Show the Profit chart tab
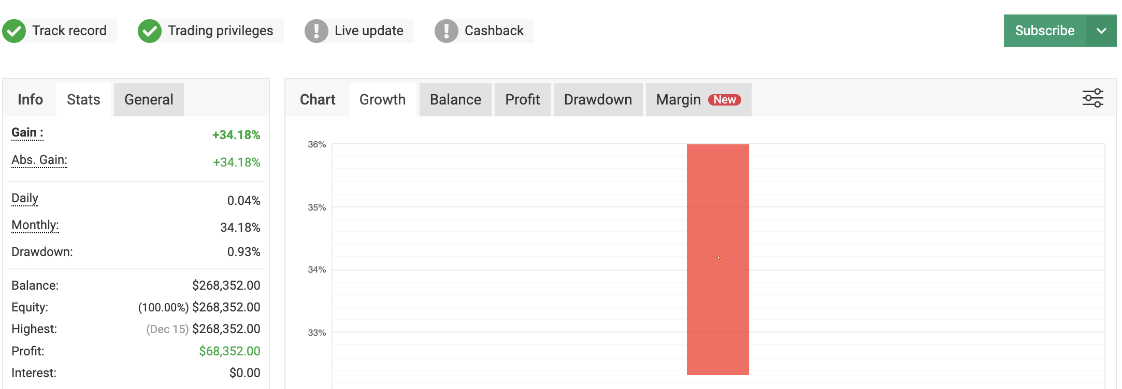 [x=522, y=100]
